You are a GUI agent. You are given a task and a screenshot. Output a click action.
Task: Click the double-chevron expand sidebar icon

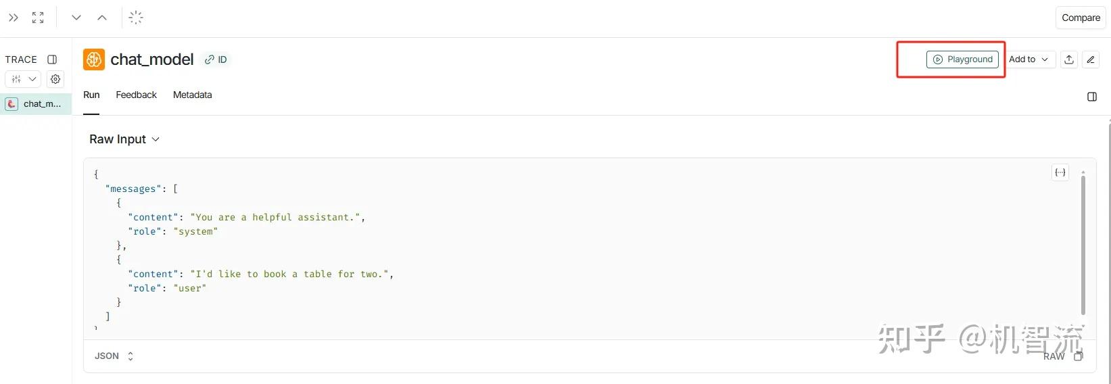14,18
